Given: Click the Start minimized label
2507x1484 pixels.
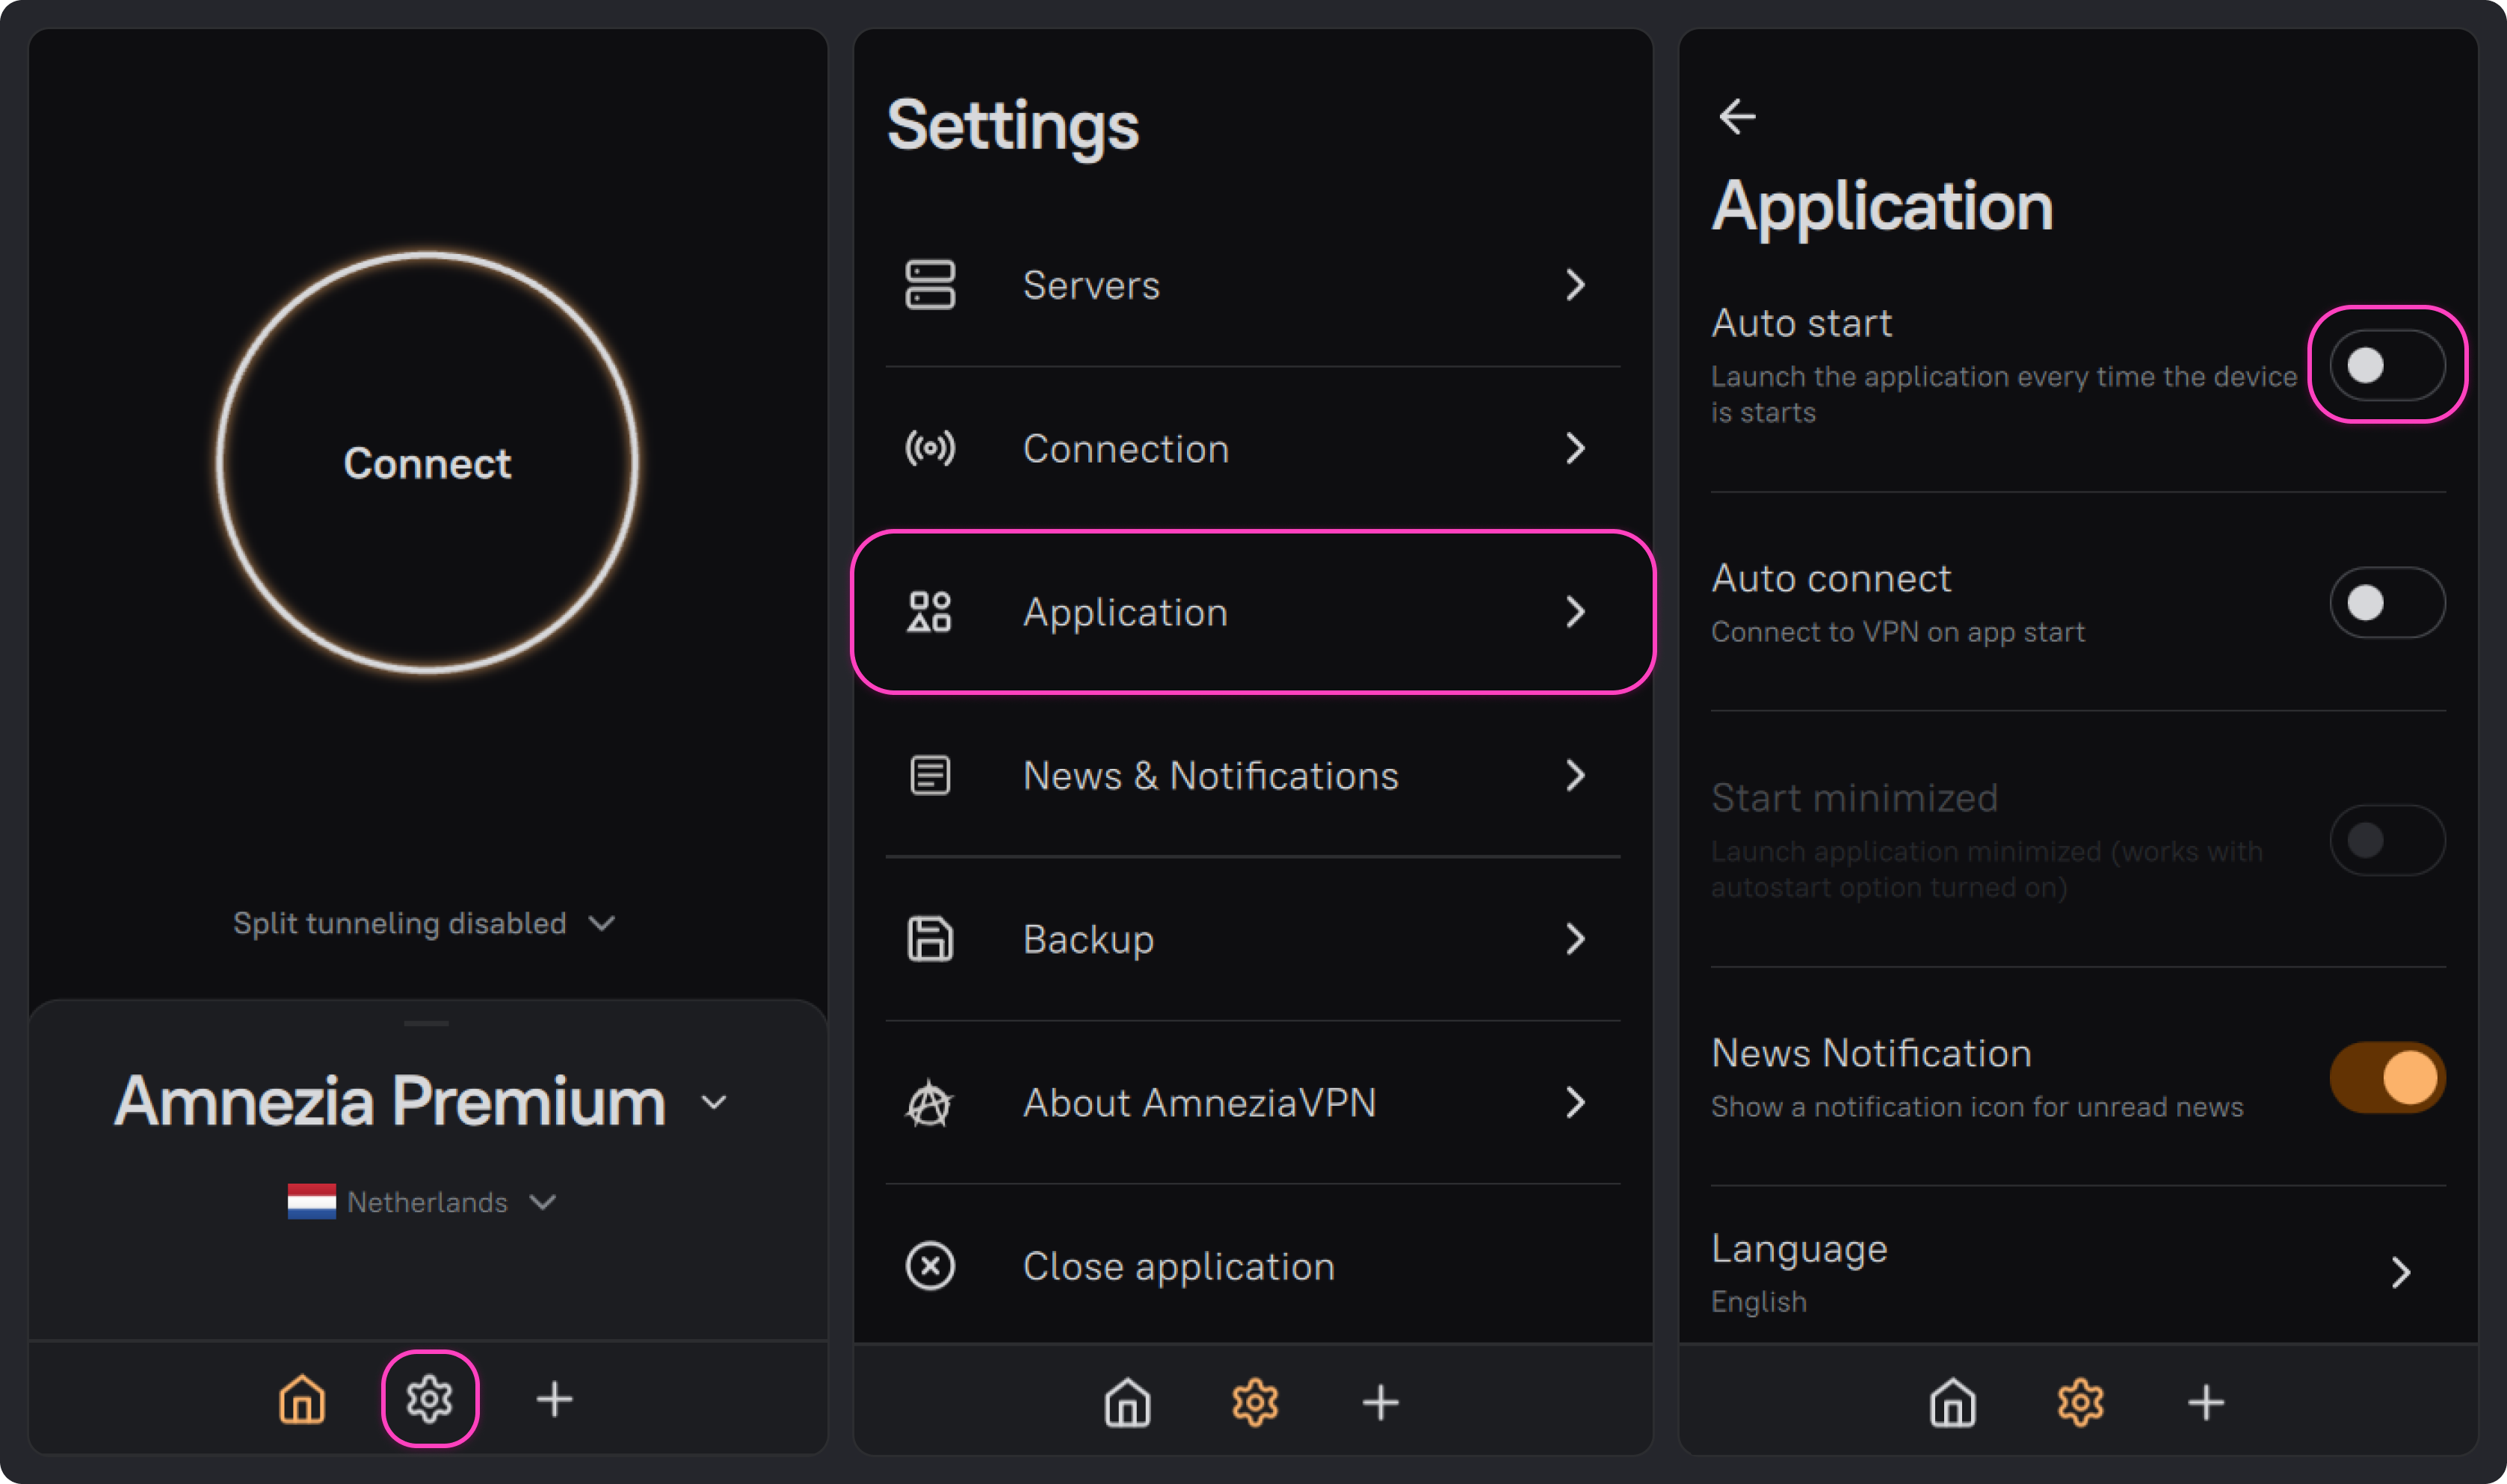Looking at the screenshot, I should 1854,797.
